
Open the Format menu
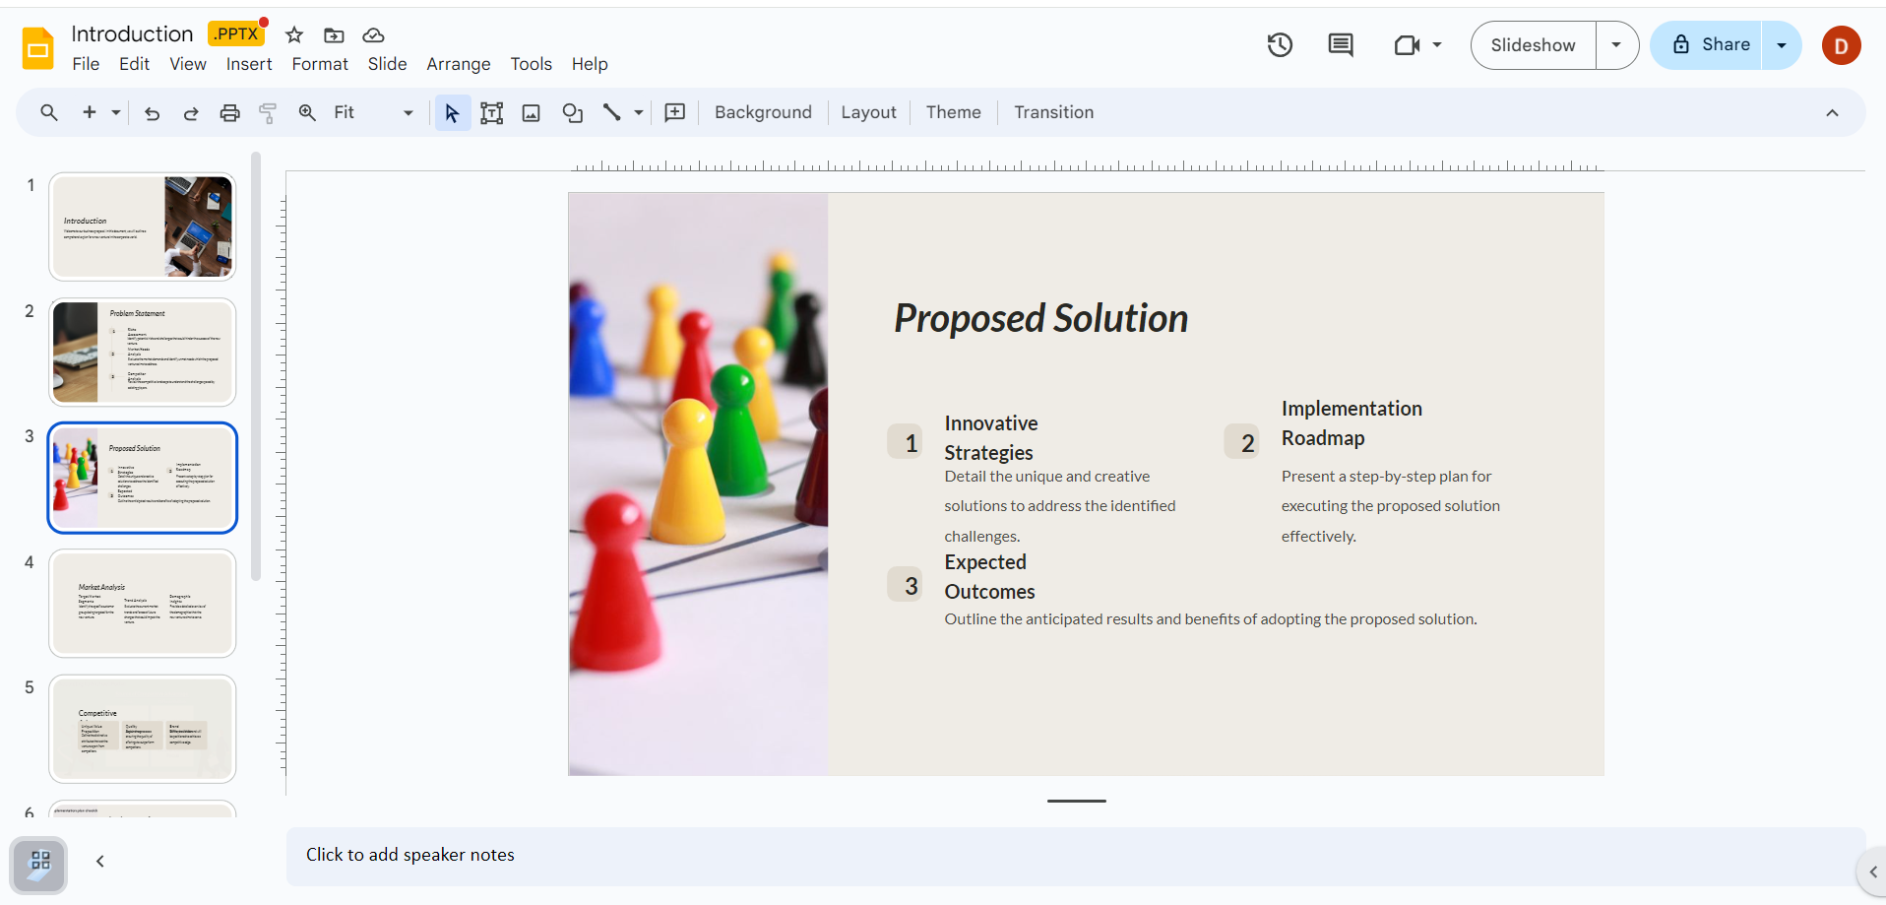pos(320,64)
